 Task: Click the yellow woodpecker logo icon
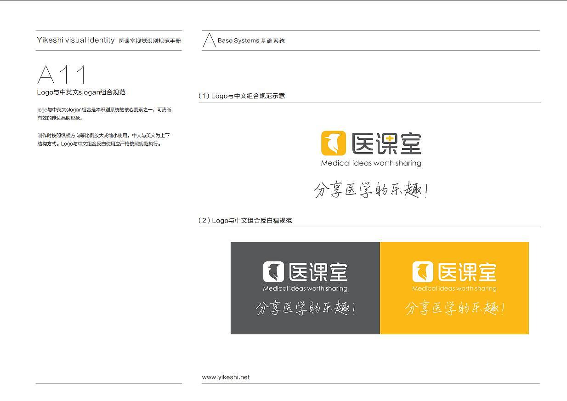pyautogui.click(x=333, y=143)
